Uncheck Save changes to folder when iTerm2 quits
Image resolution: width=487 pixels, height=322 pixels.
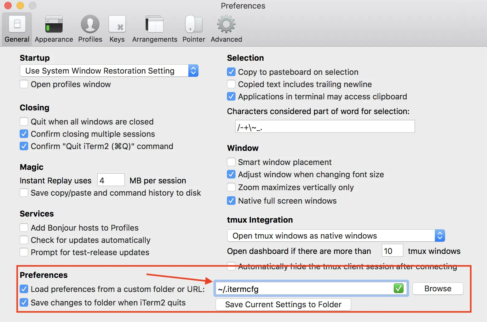pos(24,302)
